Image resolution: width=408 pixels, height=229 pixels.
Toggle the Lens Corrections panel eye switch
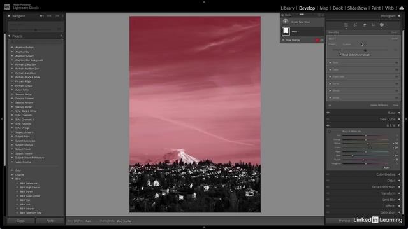coord(328,187)
